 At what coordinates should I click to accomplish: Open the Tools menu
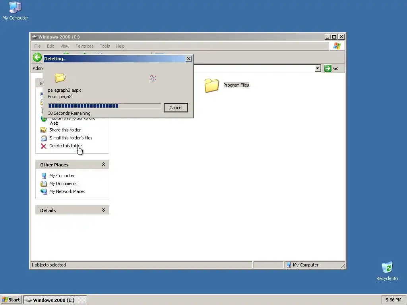(105, 46)
